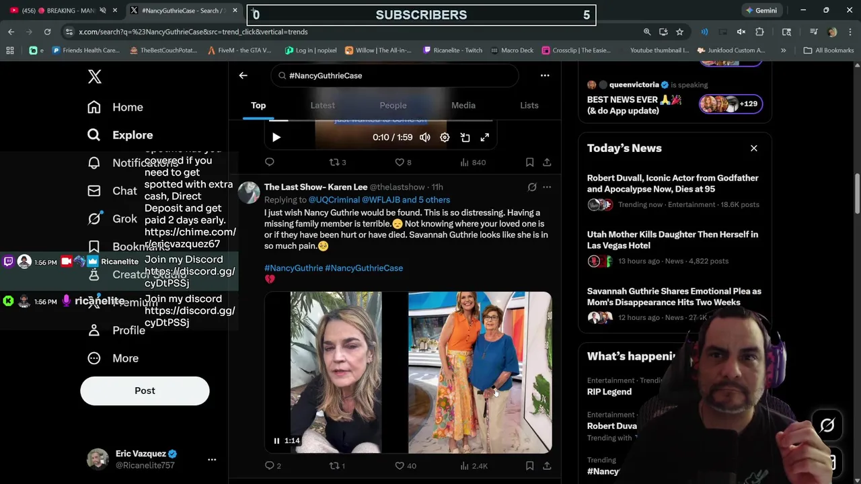The image size is (861, 484).
Task: Open upper video settings gear
Action: (445, 137)
